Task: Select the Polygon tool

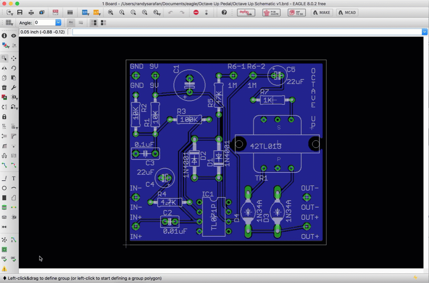Action: pos(13,198)
